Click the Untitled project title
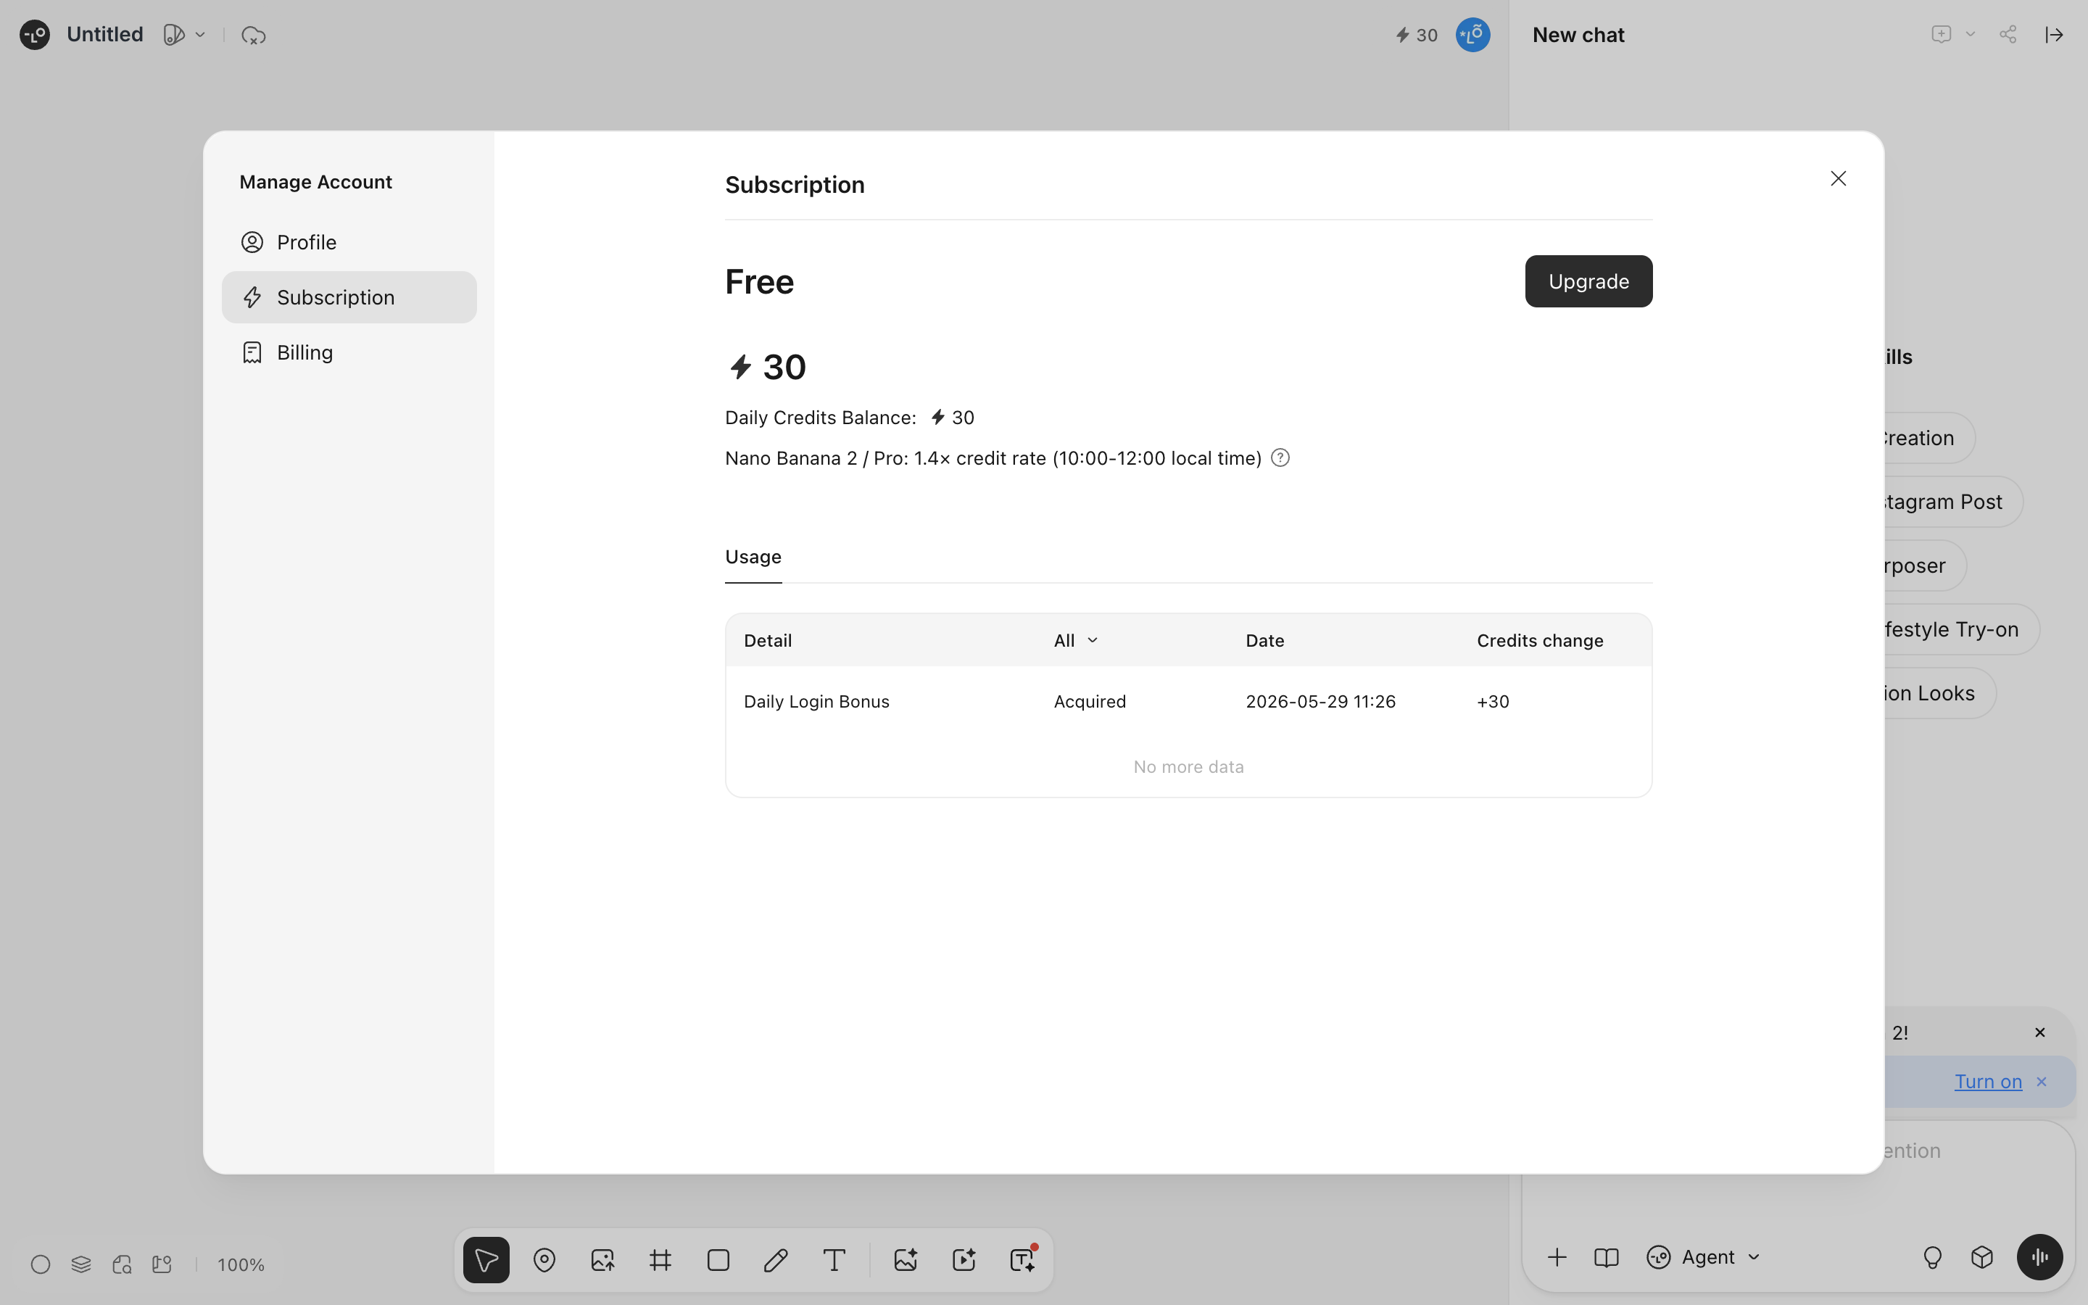Image resolution: width=2088 pixels, height=1305 pixels. [x=104, y=35]
